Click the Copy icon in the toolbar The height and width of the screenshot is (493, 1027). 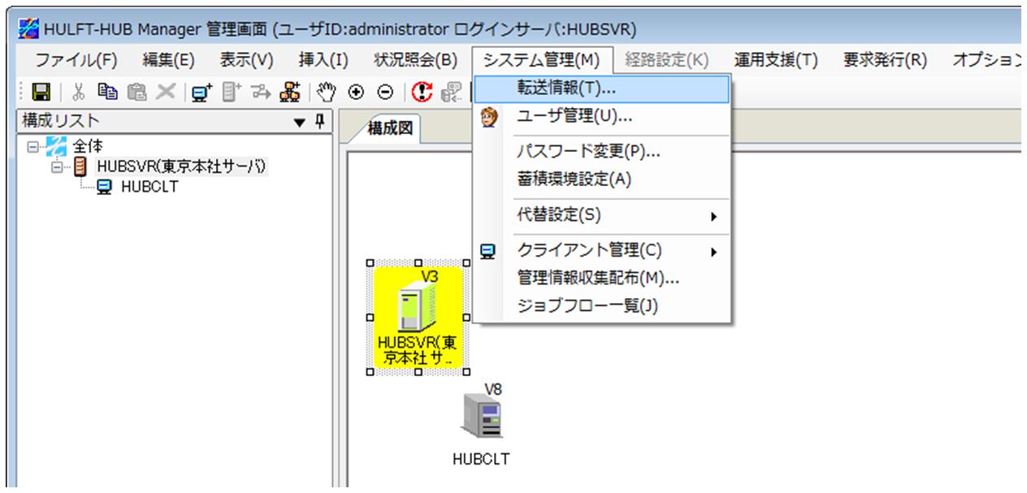106,92
